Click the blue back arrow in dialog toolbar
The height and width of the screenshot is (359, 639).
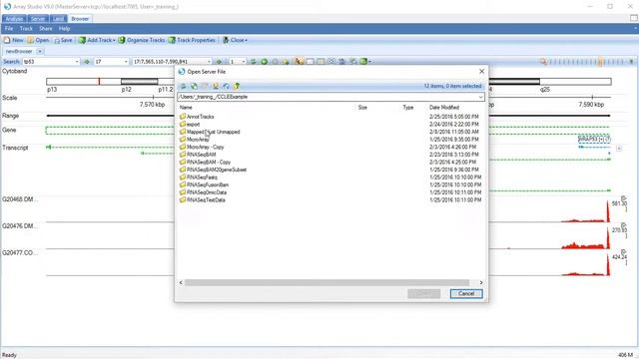click(227, 86)
